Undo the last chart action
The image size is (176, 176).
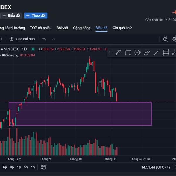tap(44, 39)
